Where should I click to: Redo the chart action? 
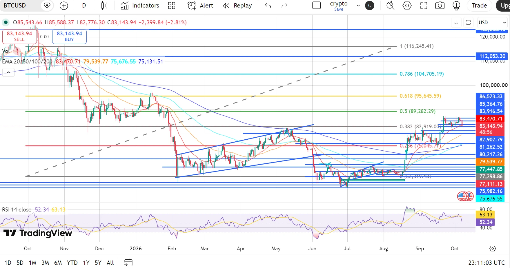284,6
